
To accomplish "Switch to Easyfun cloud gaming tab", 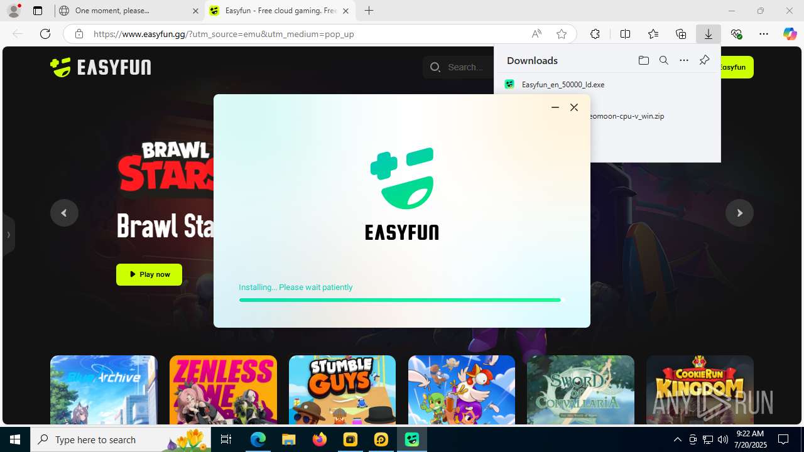I will tap(280, 11).
